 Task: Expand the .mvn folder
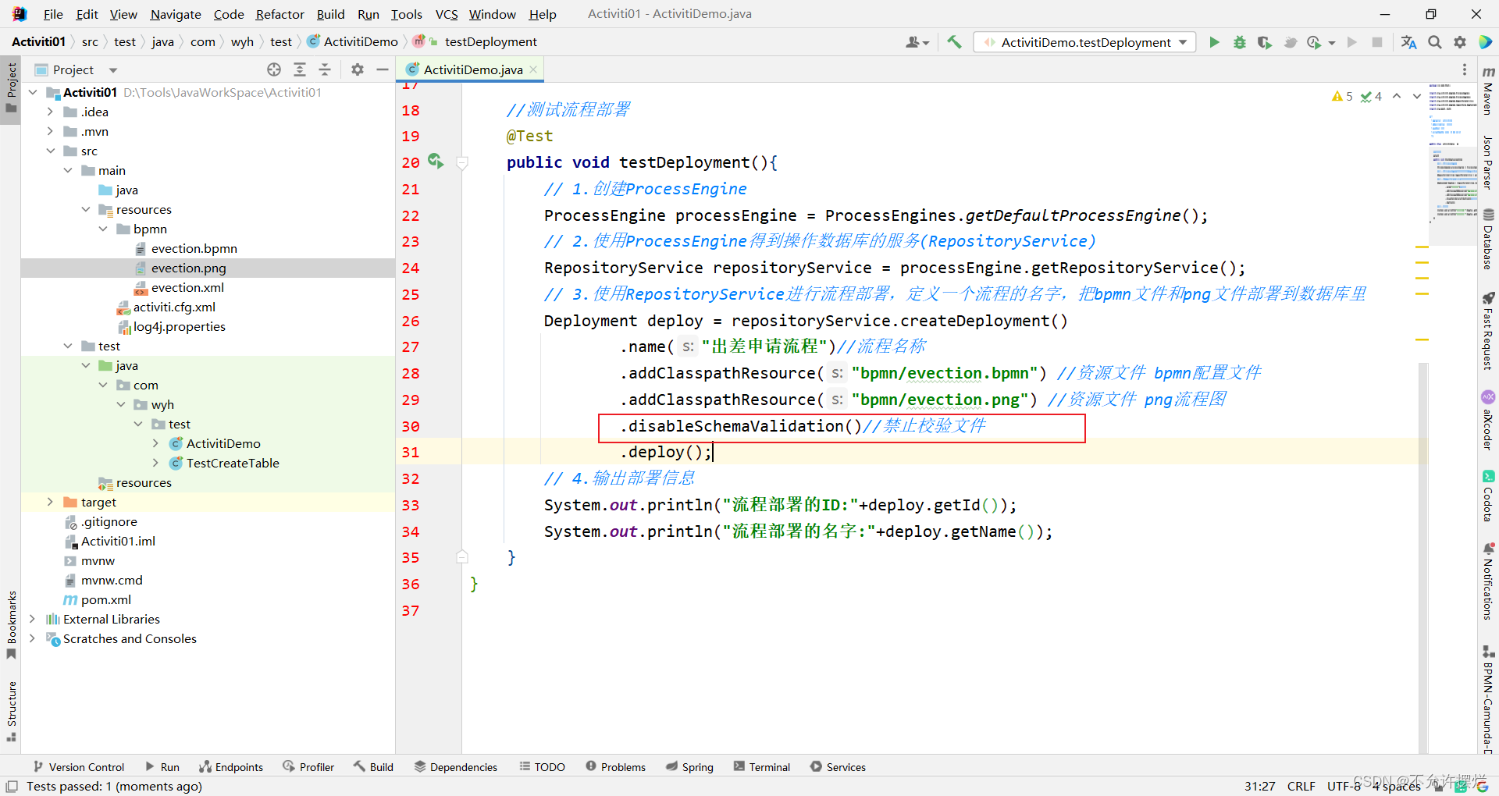50,131
